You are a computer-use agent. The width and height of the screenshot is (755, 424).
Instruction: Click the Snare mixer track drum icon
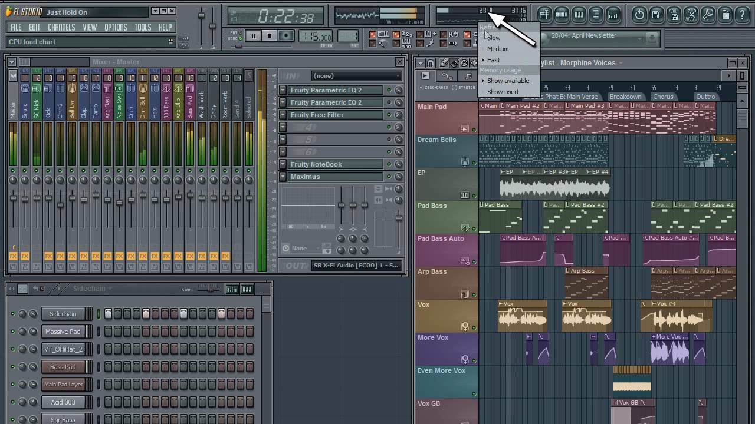(x=25, y=89)
